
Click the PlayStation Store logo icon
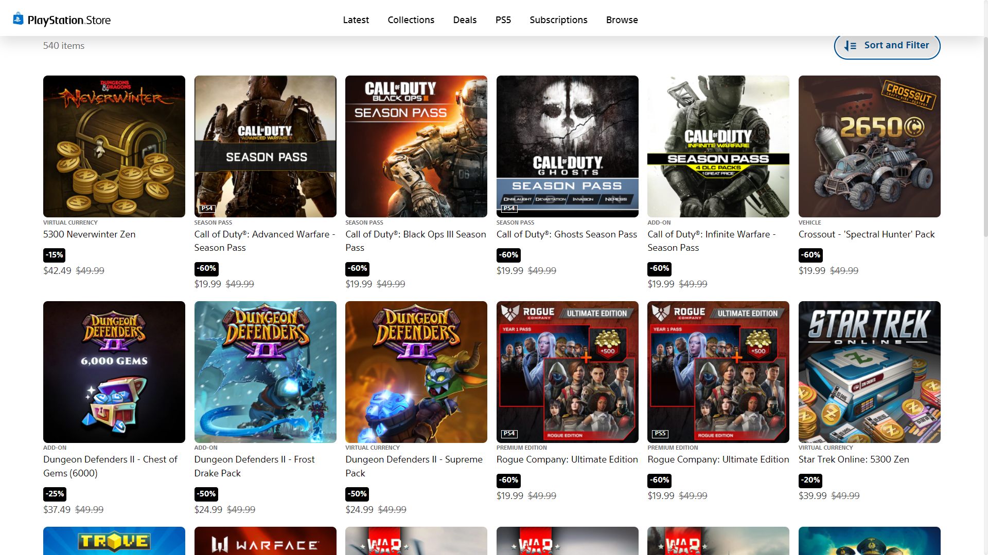click(19, 19)
